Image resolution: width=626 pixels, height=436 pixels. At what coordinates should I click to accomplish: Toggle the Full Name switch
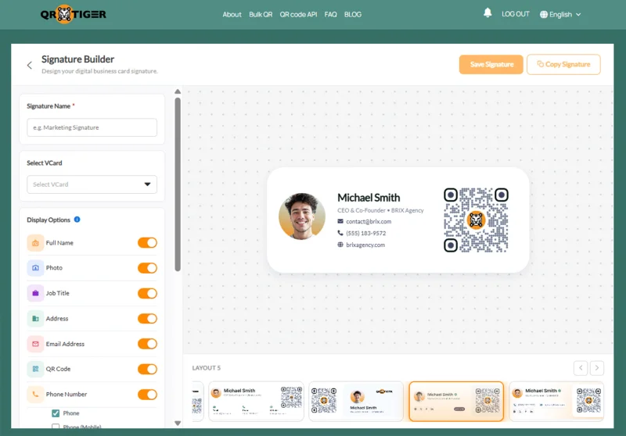[147, 243]
